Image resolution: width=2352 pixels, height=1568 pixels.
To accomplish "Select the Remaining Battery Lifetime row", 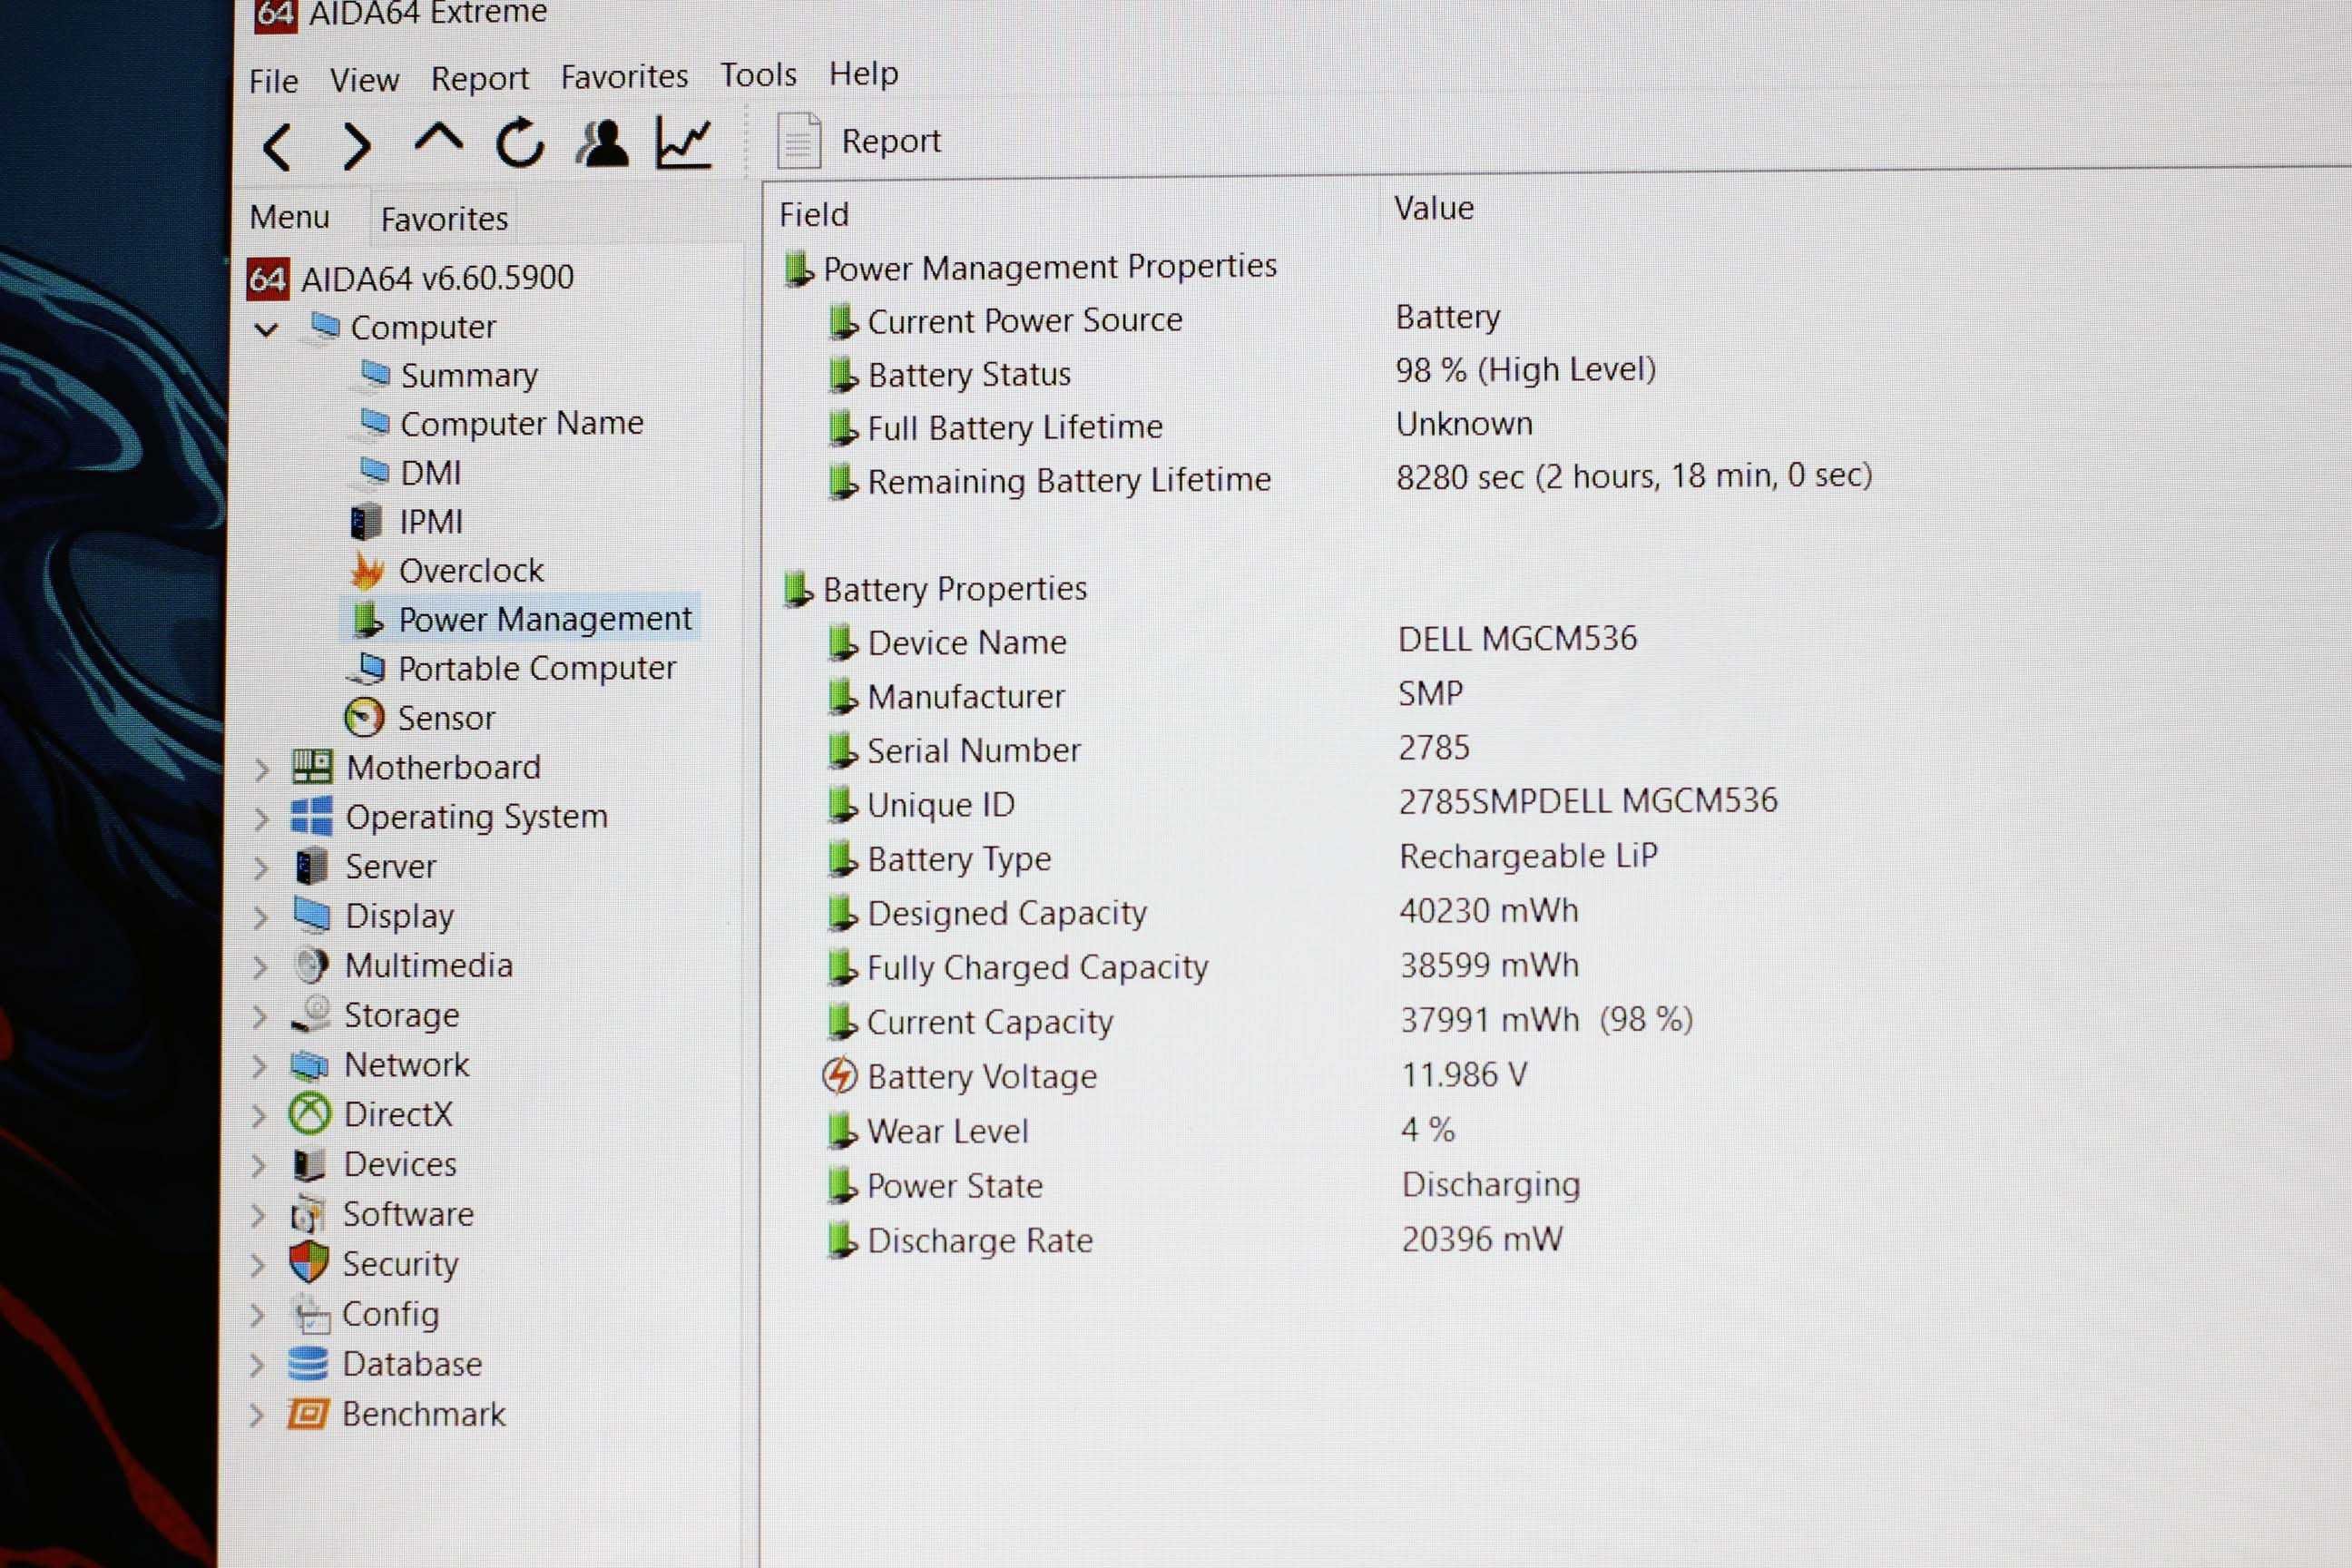I will click(x=1350, y=479).
